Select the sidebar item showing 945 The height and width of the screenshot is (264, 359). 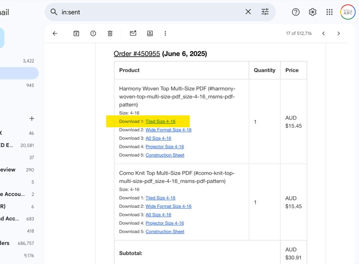tap(18, 86)
